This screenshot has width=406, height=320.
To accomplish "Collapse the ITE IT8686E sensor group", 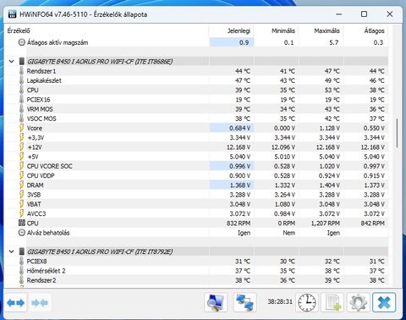I will (12, 61).
